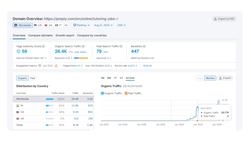Click info icon next to Organic Search Traffic
This screenshot has height=150, width=251.
click(x=83, y=46)
